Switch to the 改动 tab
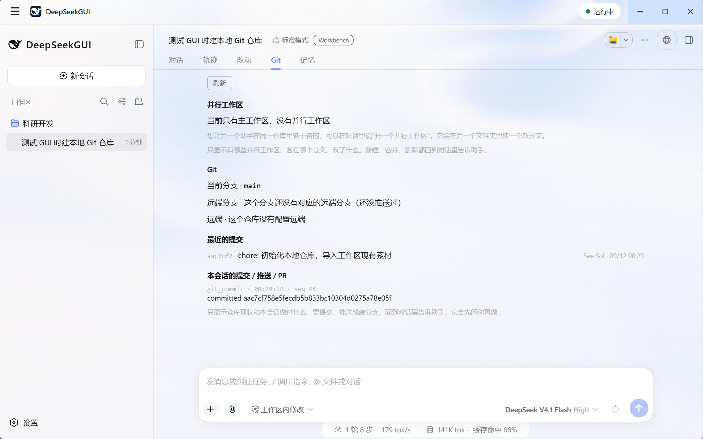Viewport: 703px width, 439px height. [x=244, y=60]
